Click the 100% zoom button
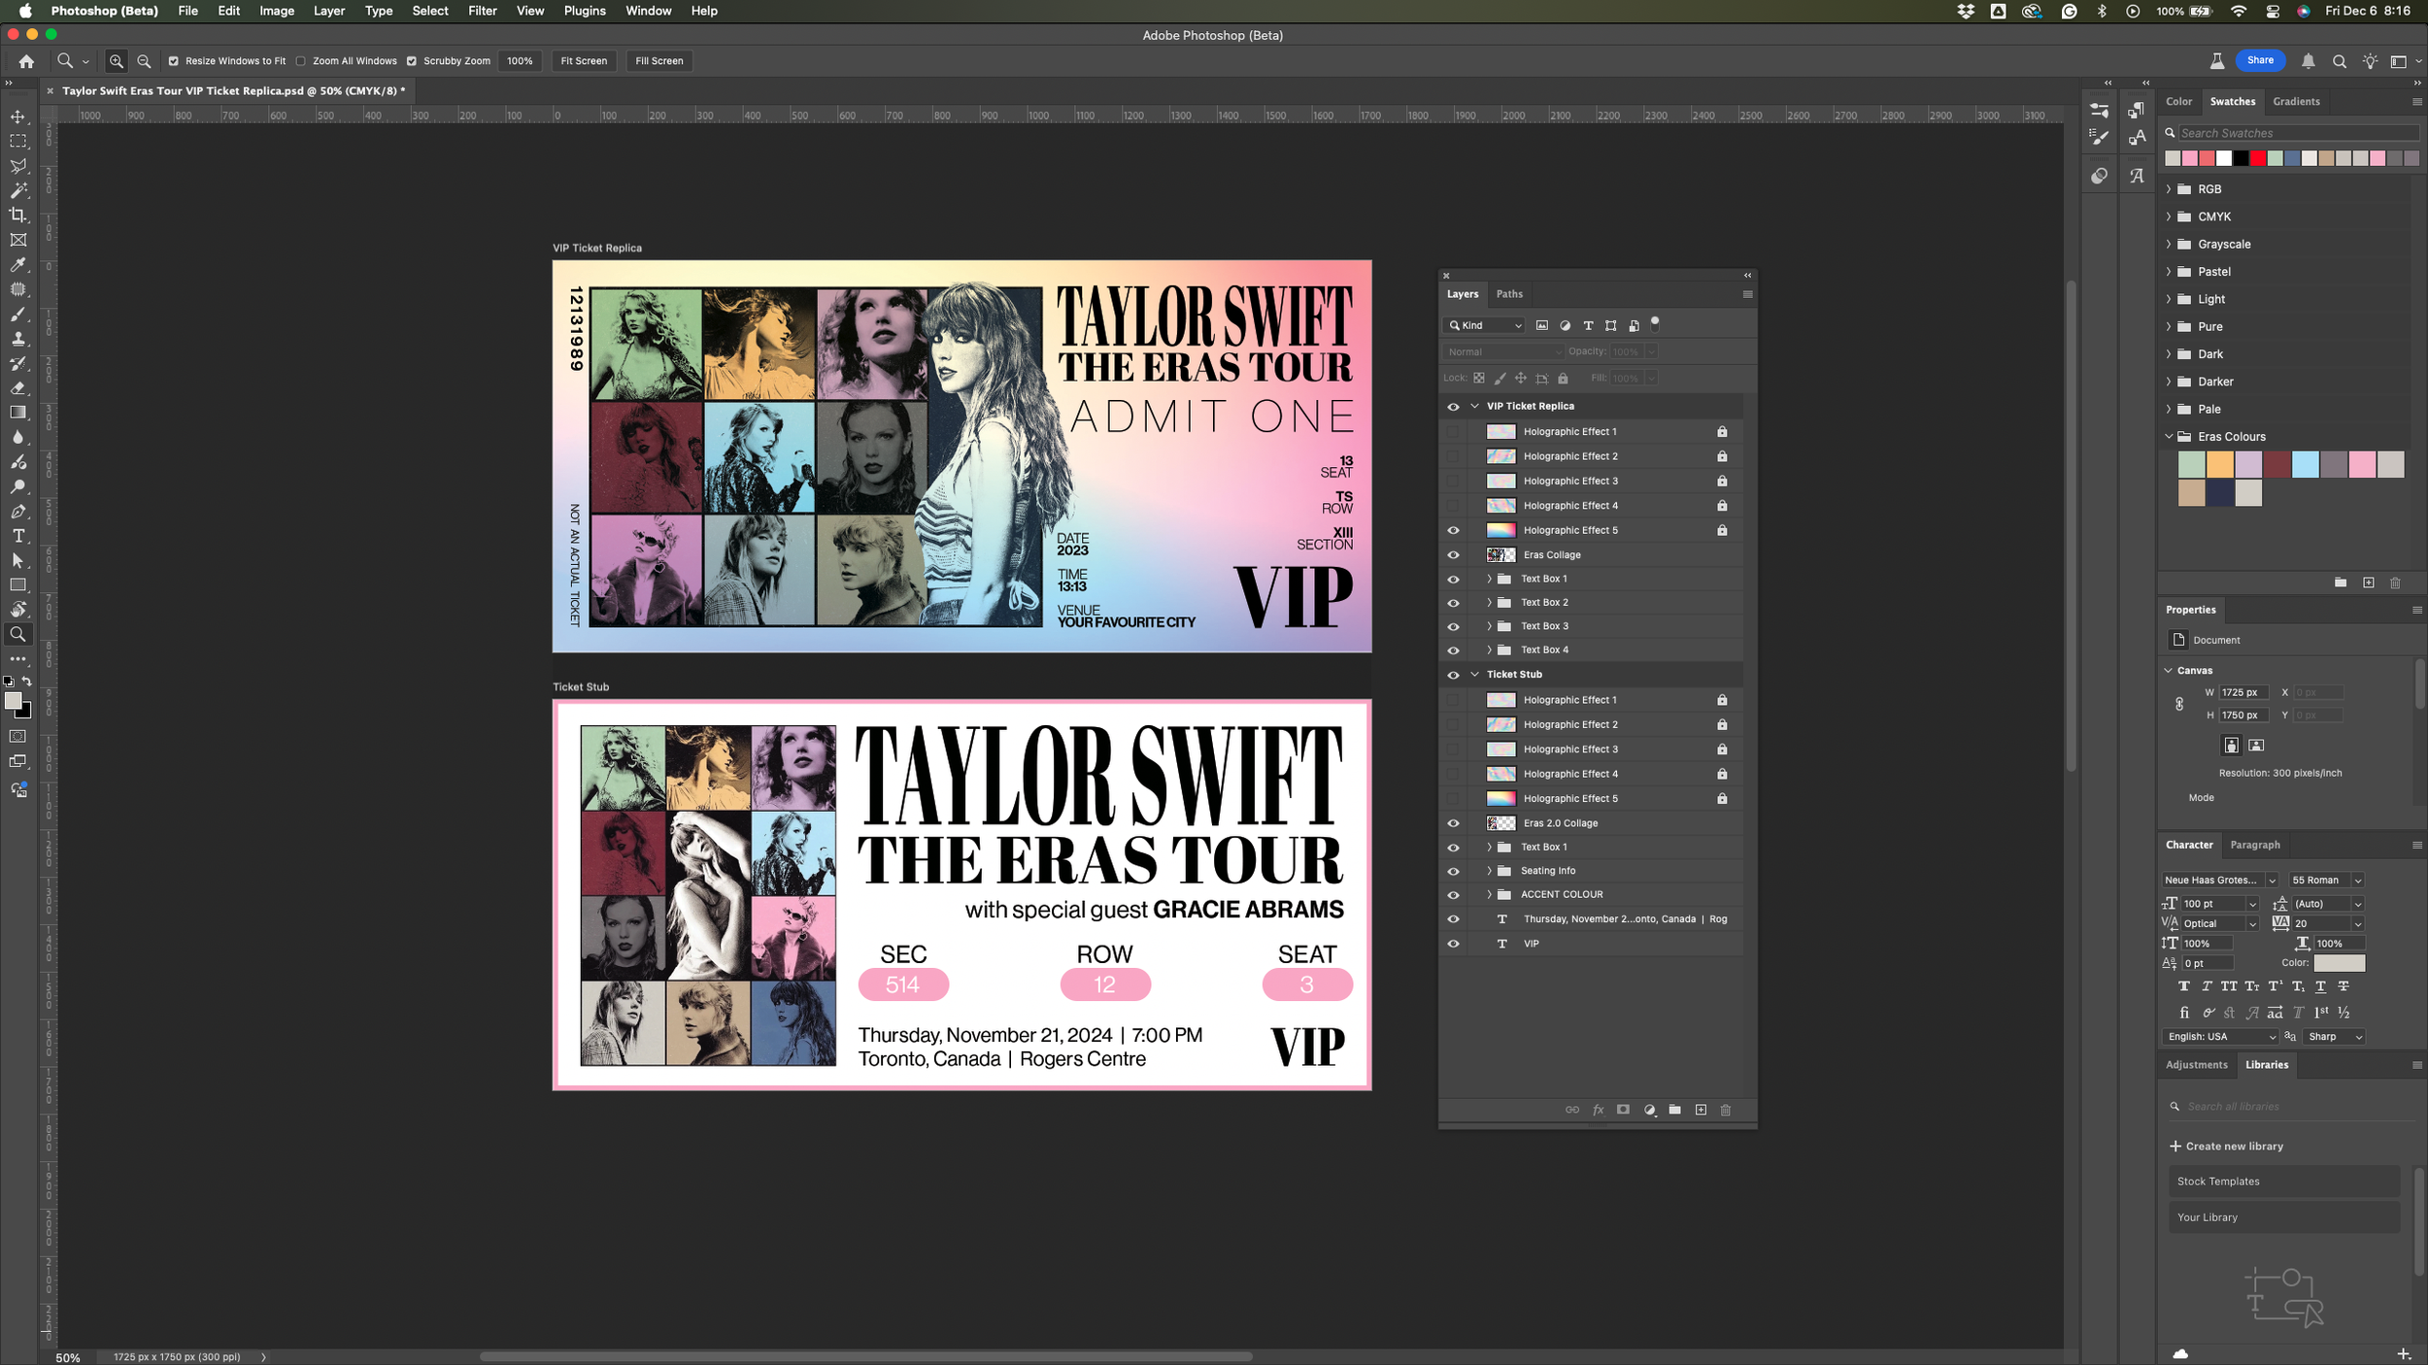The width and height of the screenshot is (2428, 1365). [520, 61]
